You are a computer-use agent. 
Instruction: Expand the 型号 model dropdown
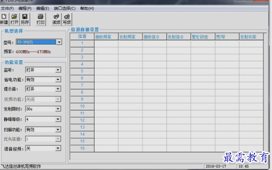coord(59,42)
